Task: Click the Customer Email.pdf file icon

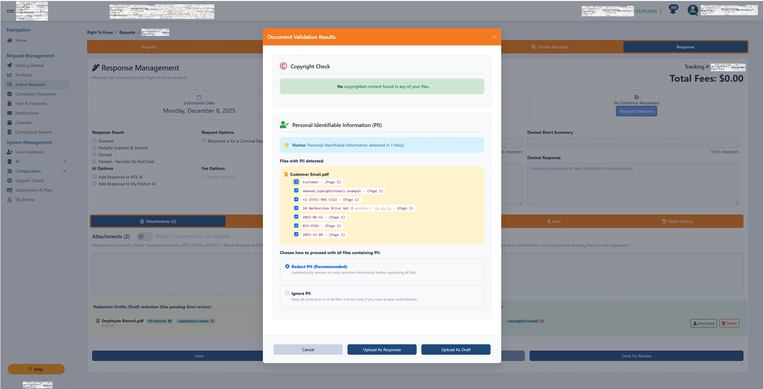Action: 286,174
